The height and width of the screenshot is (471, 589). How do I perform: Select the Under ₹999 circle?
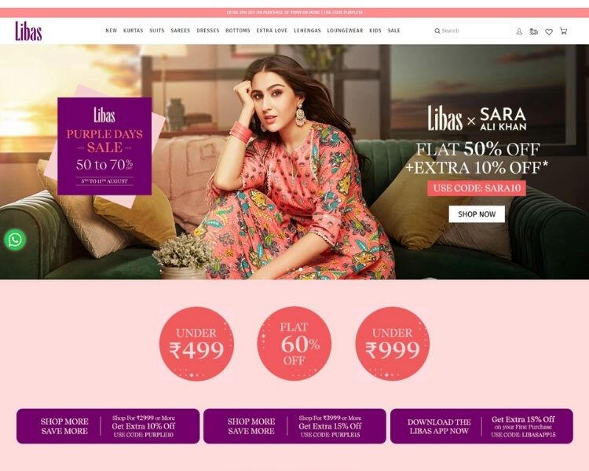(392, 344)
